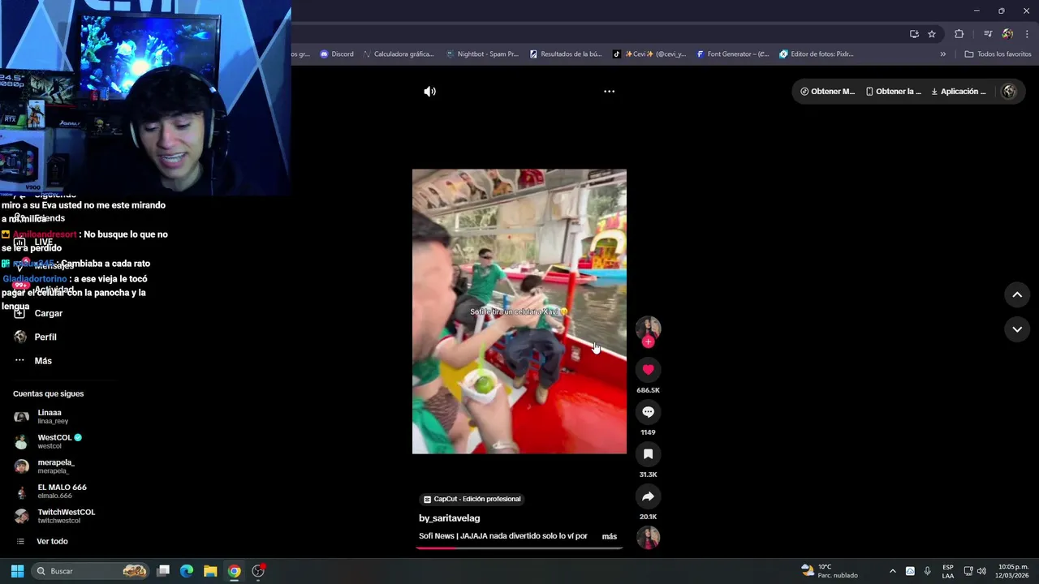The width and height of the screenshot is (1039, 584).
Task: Go to the previous video with up chevron
Action: [x=1017, y=295]
